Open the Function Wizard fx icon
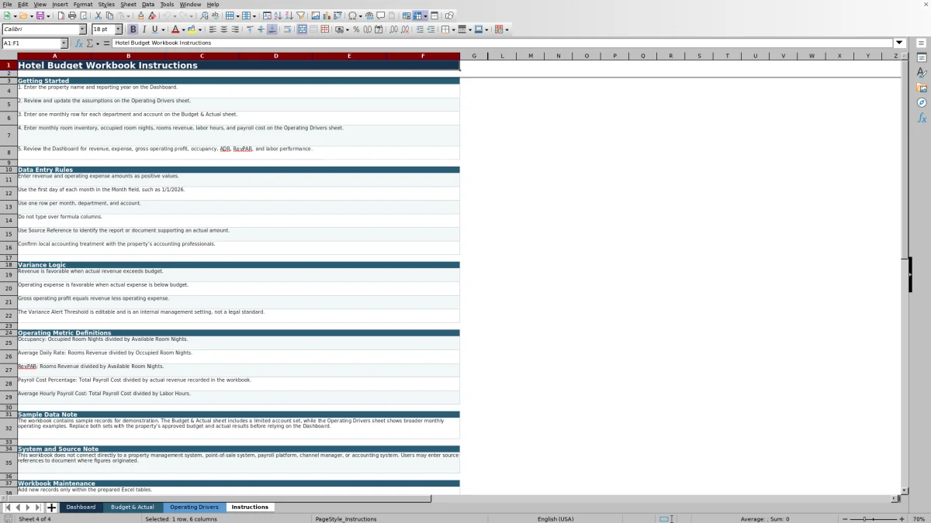 coord(79,43)
